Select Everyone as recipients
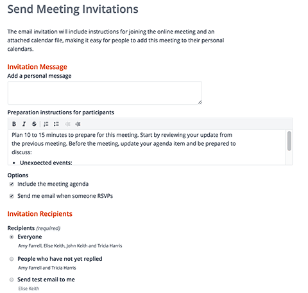This screenshot has height=293, width=308. pos(12,237)
